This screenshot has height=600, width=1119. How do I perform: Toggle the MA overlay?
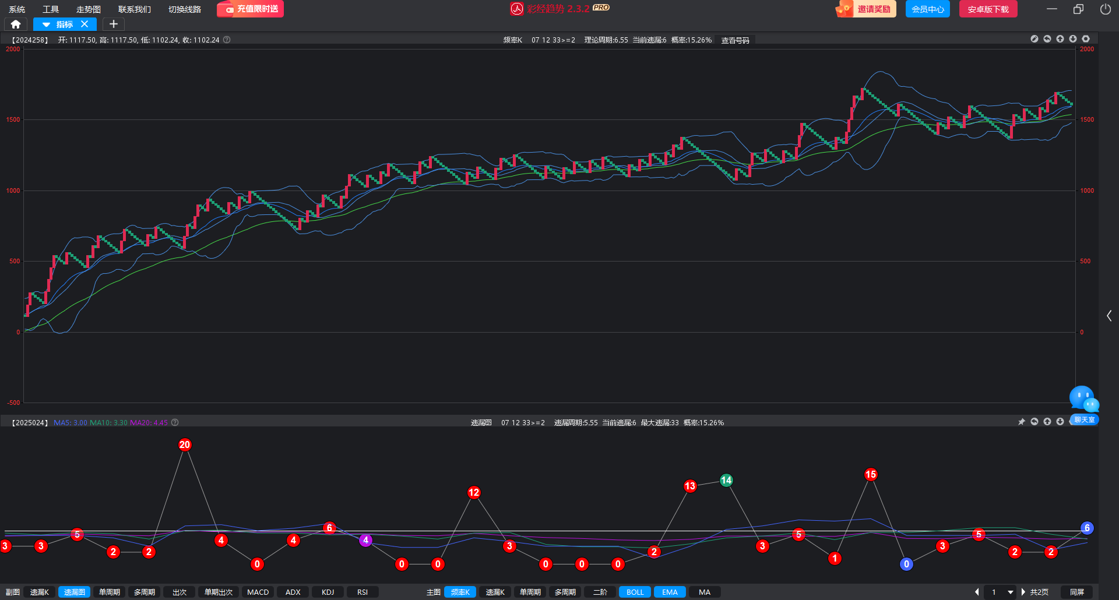pos(705,592)
